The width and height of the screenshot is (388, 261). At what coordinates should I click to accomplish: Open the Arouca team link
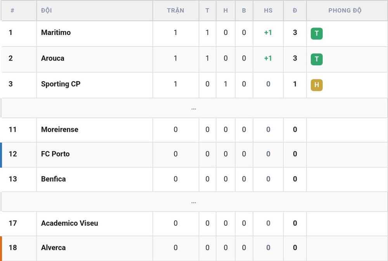coord(52,58)
